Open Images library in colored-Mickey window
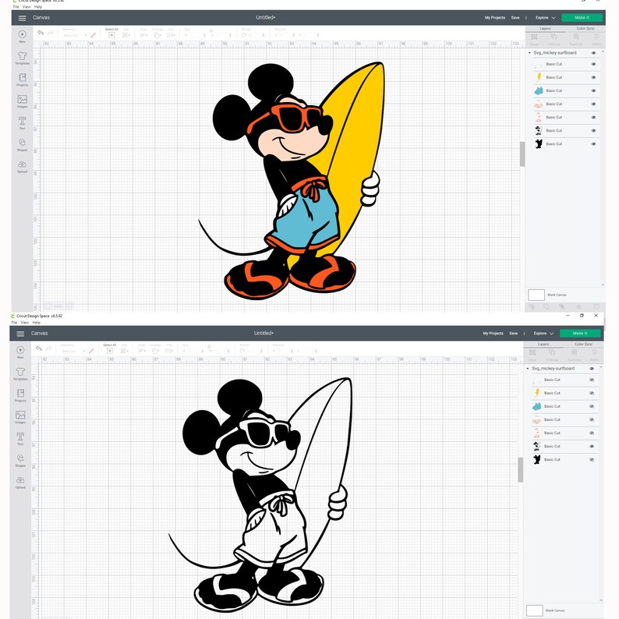This screenshot has width=619, height=619. 22,101
